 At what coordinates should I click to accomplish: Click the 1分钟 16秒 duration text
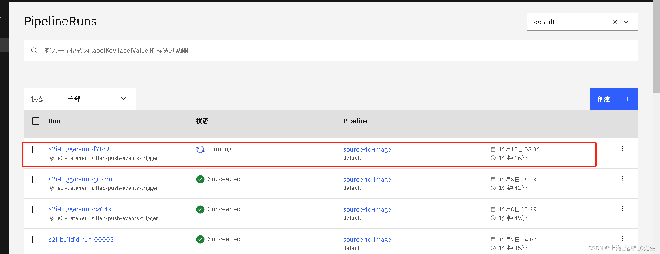pyautogui.click(x=513, y=158)
